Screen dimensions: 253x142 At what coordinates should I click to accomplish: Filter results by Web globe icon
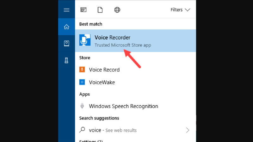[x=117, y=10]
